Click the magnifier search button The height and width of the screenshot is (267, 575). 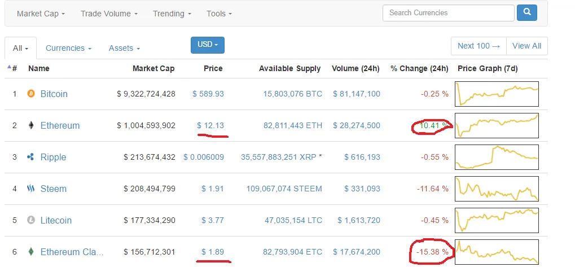(x=527, y=12)
